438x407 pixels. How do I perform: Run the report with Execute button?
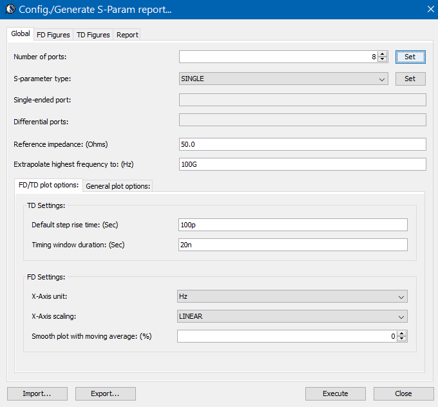[x=335, y=393]
